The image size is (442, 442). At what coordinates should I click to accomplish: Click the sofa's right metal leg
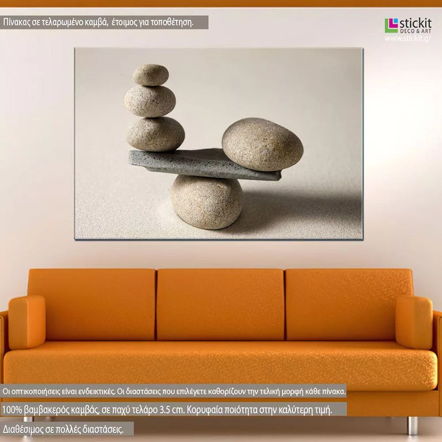[x=412, y=425]
